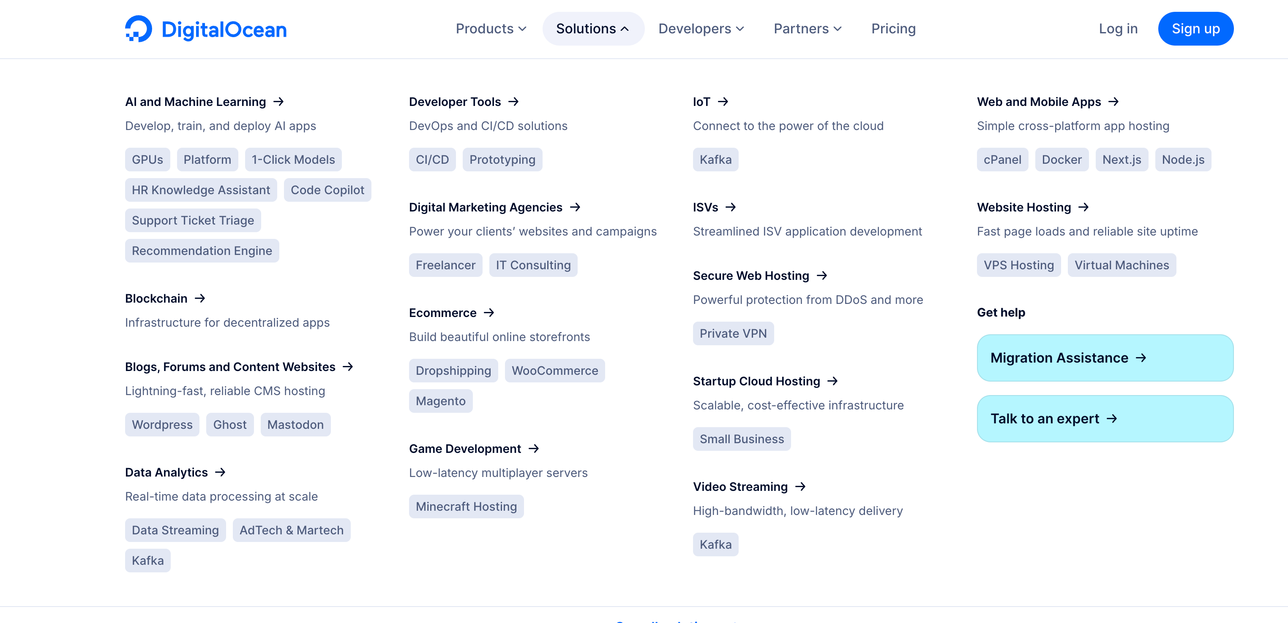
Task: Select the WooCommerce tag
Action: tap(555, 370)
